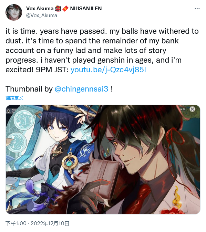The height and width of the screenshot is (232, 206).
Task: Click the 下午1:00 tweet timestamp
Action: coord(16,223)
